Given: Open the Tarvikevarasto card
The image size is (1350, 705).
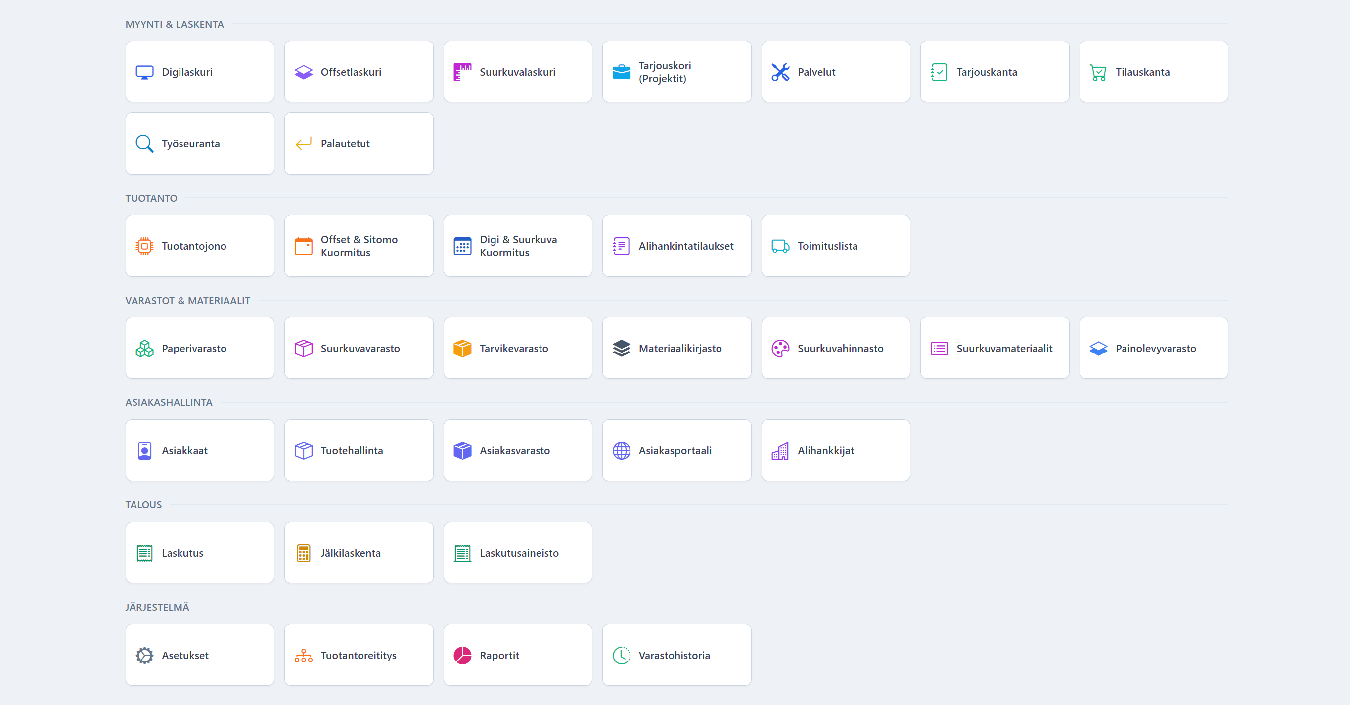Looking at the screenshot, I should point(518,348).
